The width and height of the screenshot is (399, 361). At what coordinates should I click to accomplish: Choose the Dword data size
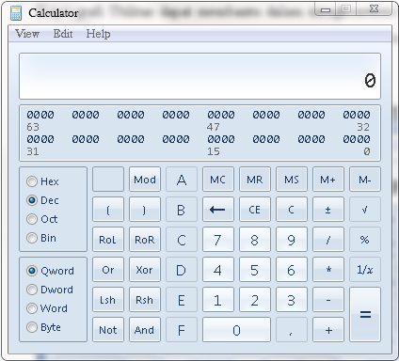pos(50,290)
